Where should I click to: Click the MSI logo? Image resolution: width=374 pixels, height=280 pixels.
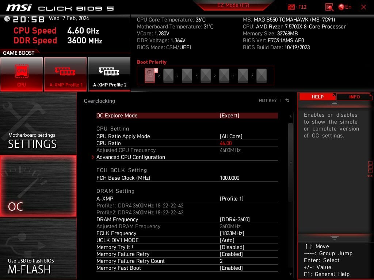tap(19, 8)
